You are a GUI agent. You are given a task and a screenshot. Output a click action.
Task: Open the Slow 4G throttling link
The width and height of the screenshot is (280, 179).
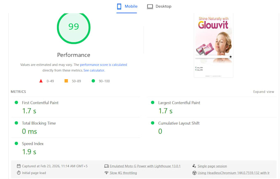pyautogui.click(x=123, y=173)
